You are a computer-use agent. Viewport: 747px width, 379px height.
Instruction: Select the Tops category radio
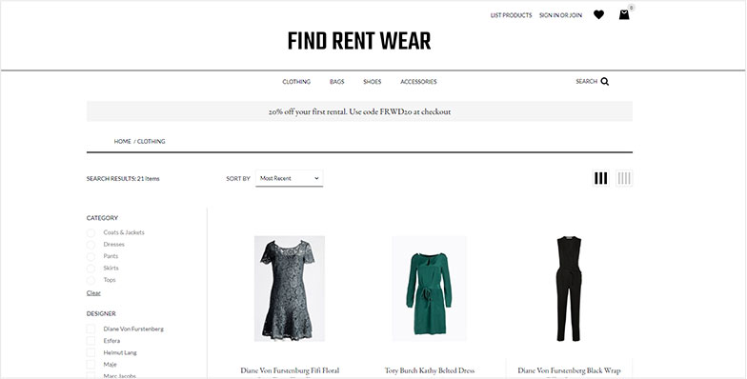click(91, 280)
